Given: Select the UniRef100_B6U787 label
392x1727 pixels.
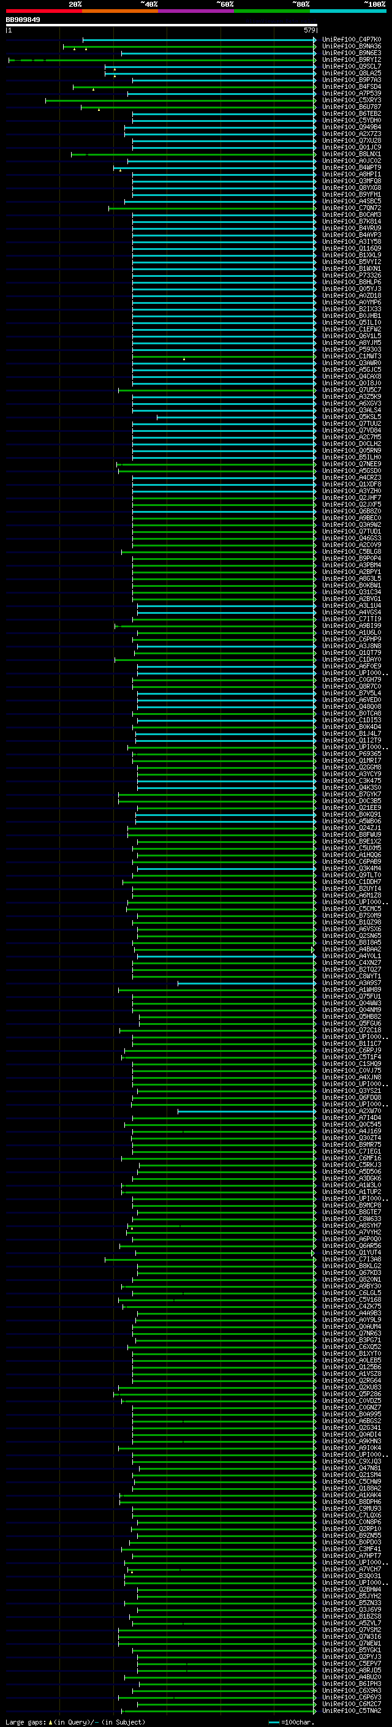Looking at the screenshot, I should tap(351, 107).
